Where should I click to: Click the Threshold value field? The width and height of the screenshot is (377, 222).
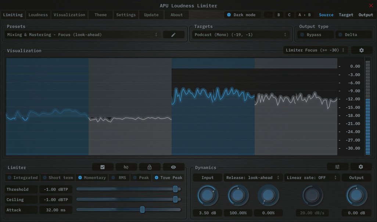pos(55,189)
